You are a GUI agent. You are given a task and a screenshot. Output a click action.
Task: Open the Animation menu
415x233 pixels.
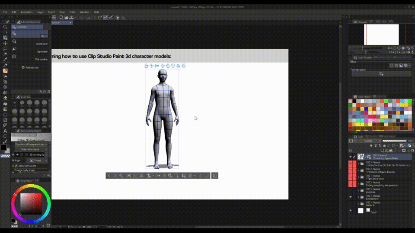click(x=26, y=12)
